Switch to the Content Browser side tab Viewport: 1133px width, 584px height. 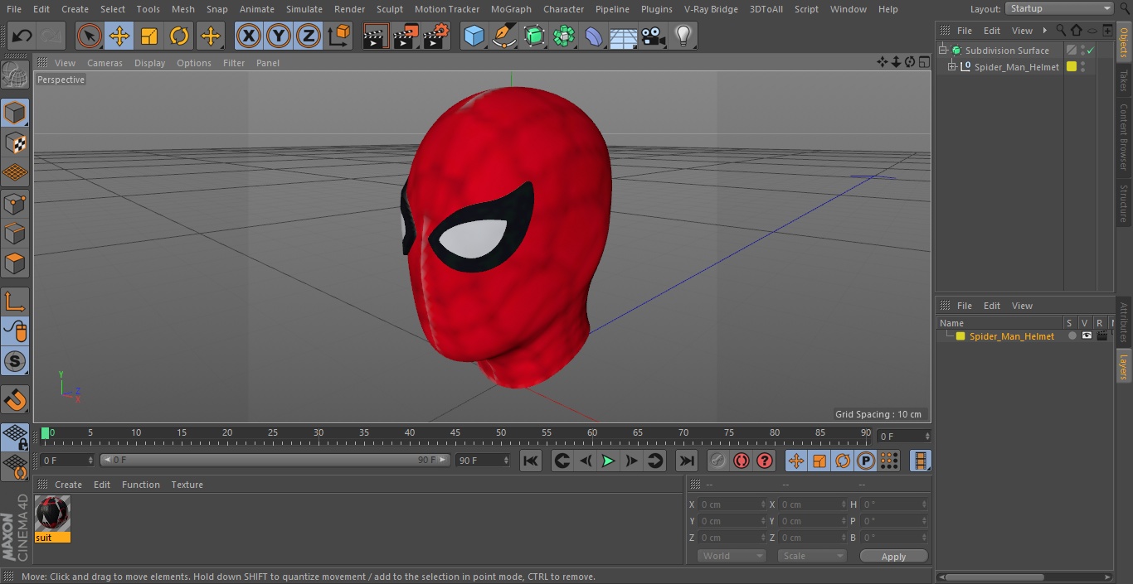(x=1124, y=137)
